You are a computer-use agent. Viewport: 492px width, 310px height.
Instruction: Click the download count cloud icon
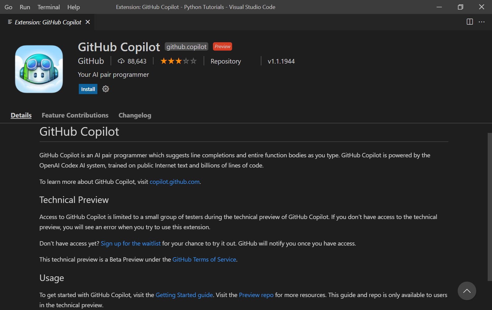point(121,61)
